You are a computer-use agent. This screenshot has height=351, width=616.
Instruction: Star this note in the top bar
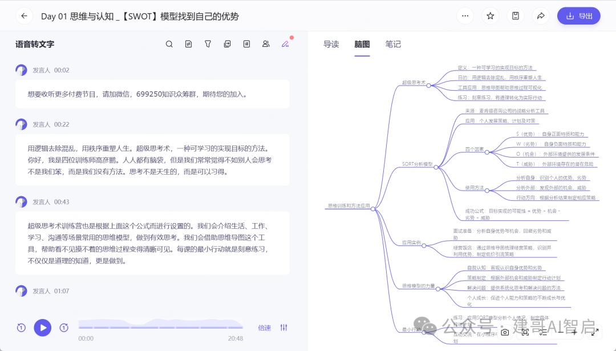pyautogui.click(x=490, y=15)
